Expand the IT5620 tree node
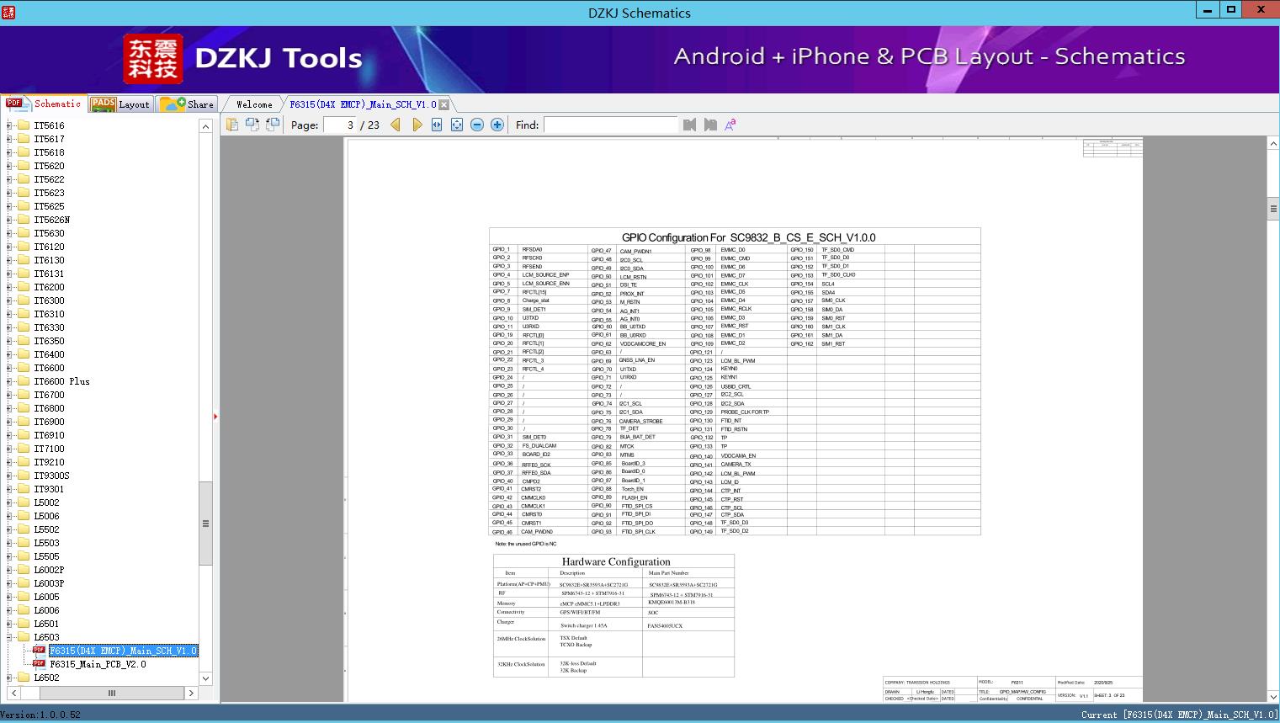The image size is (1280, 723). 10,166
